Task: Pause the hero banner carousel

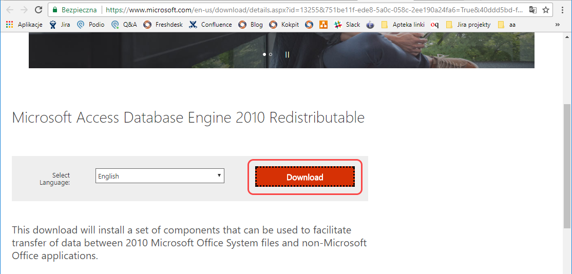Action: (287, 54)
